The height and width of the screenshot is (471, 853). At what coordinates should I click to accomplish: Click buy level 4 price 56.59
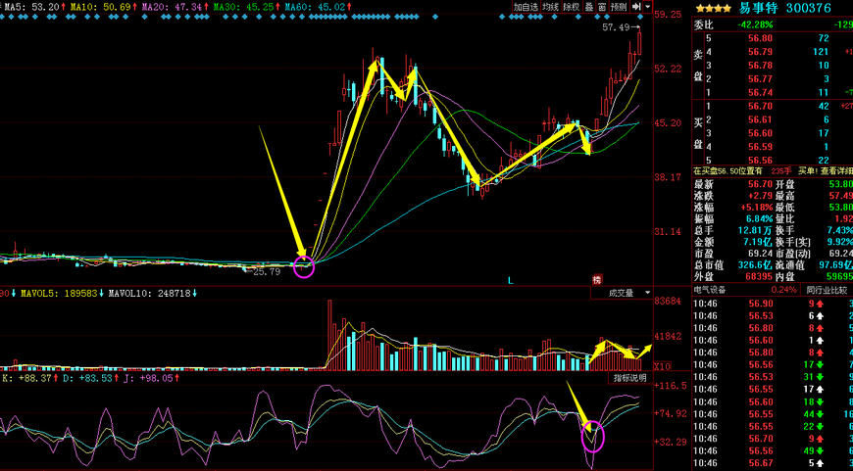point(760,147)
